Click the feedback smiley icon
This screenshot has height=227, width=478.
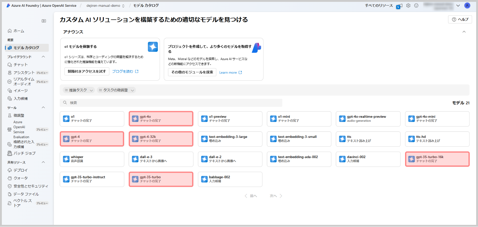click(416, 6)
